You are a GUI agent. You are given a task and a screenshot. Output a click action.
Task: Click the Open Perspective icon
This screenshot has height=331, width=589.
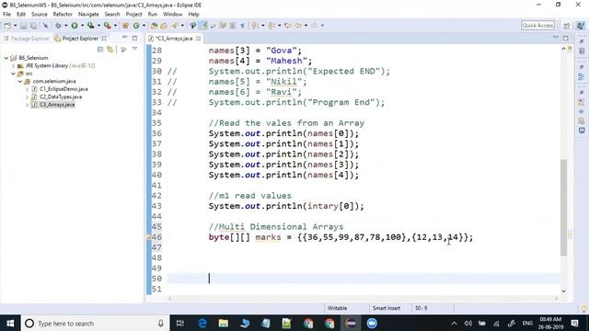[567, 26]
